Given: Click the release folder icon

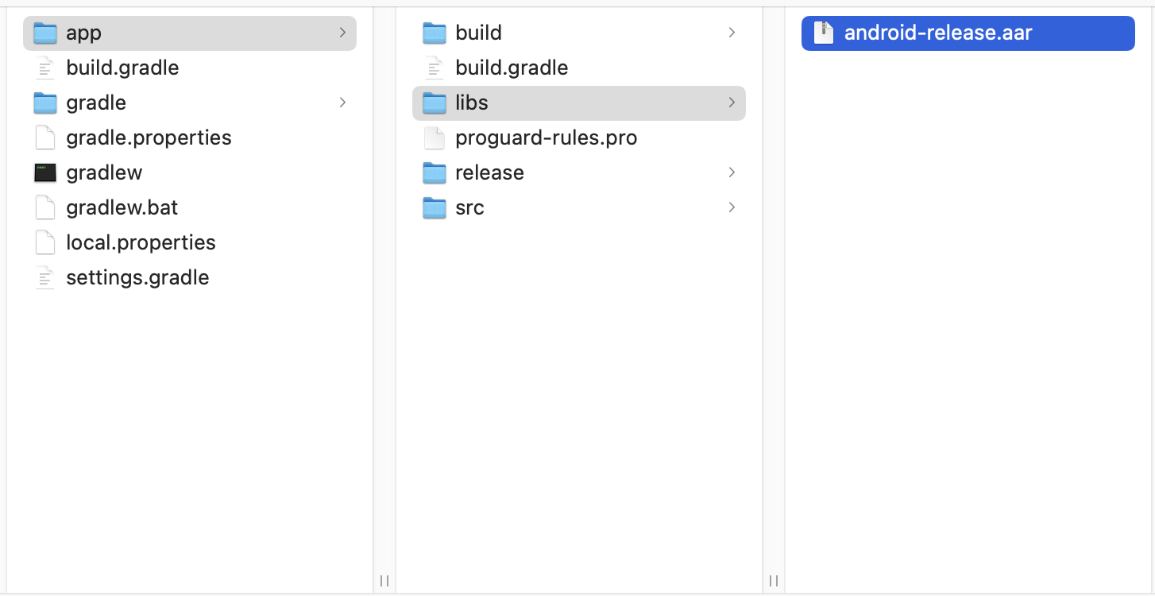Looking at the screenshot, I should pos(435,172).
